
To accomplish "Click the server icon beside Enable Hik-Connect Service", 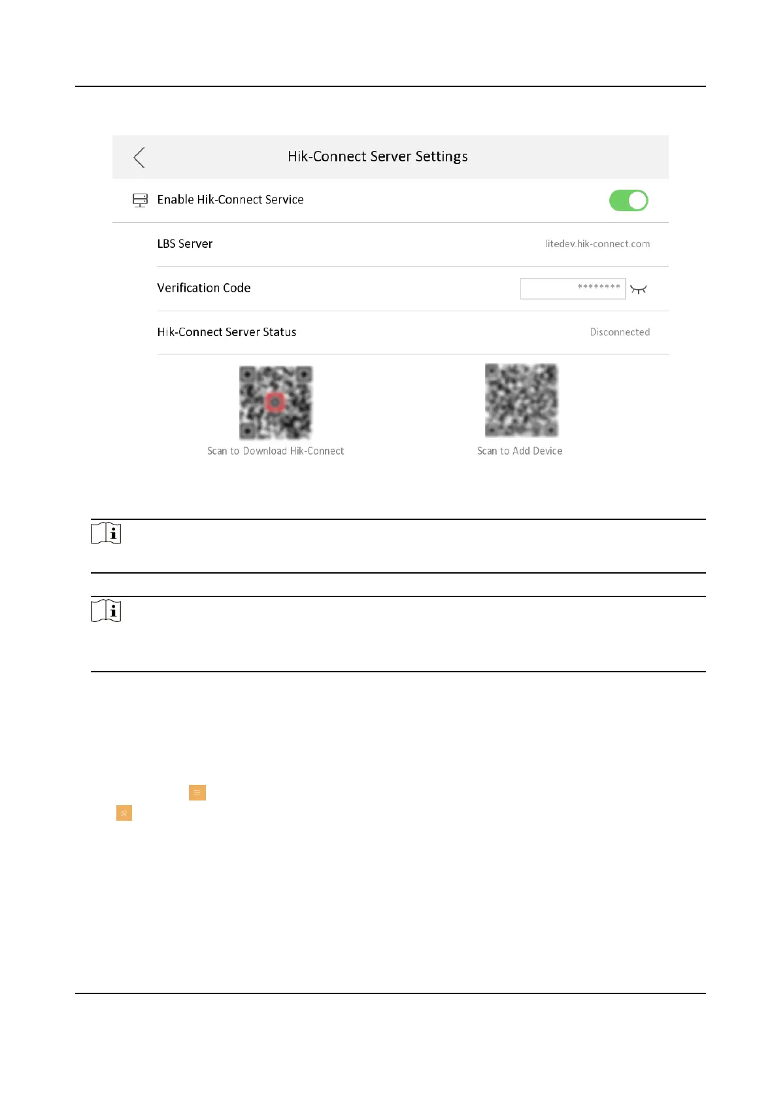I will click(x=140, y=200).
